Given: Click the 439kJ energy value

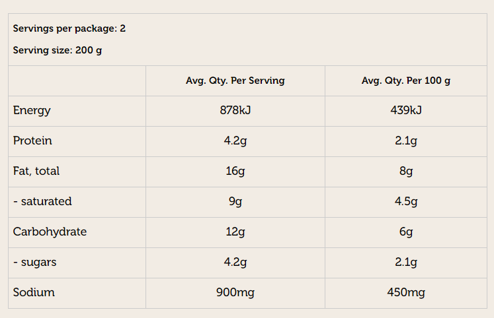Looking at the screenshot, I should (x=406, y=110).
